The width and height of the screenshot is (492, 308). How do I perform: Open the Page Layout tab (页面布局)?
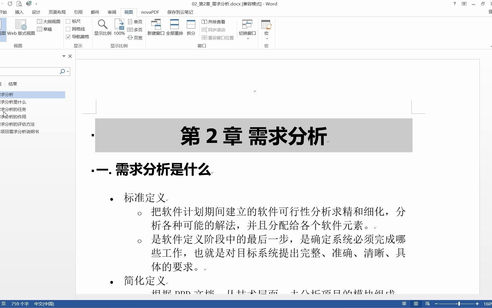[57, 12]
